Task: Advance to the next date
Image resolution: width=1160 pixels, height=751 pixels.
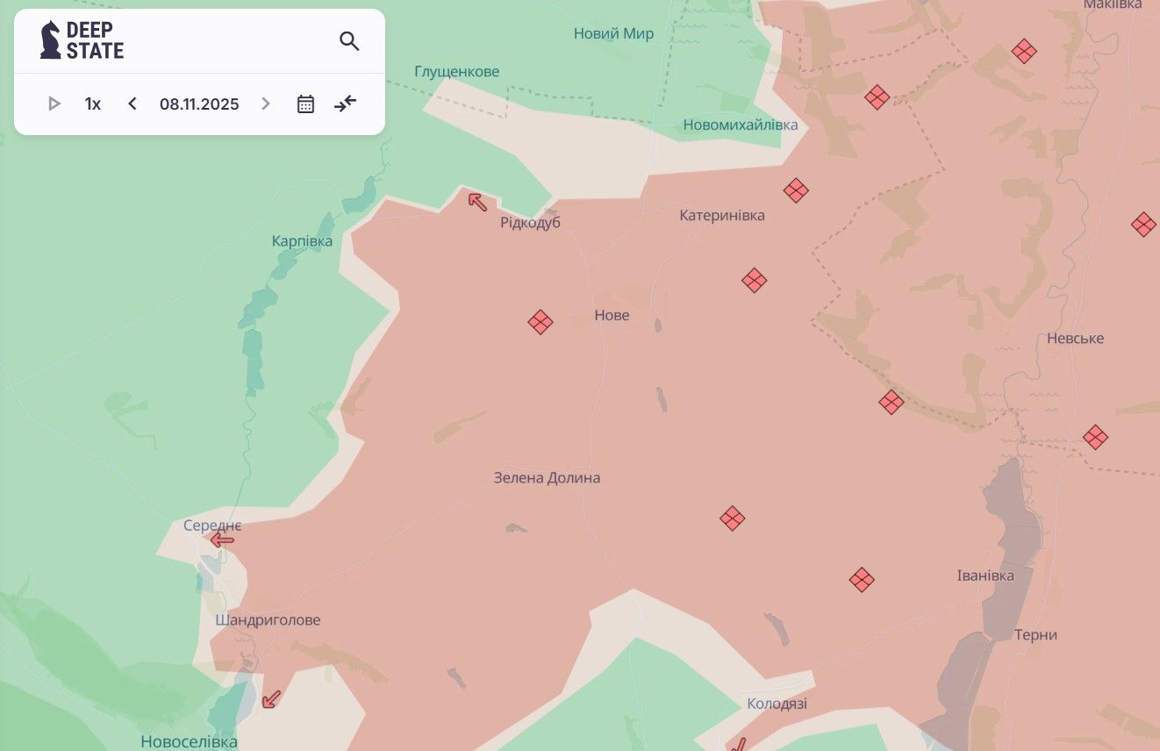Action: [266, 104]
